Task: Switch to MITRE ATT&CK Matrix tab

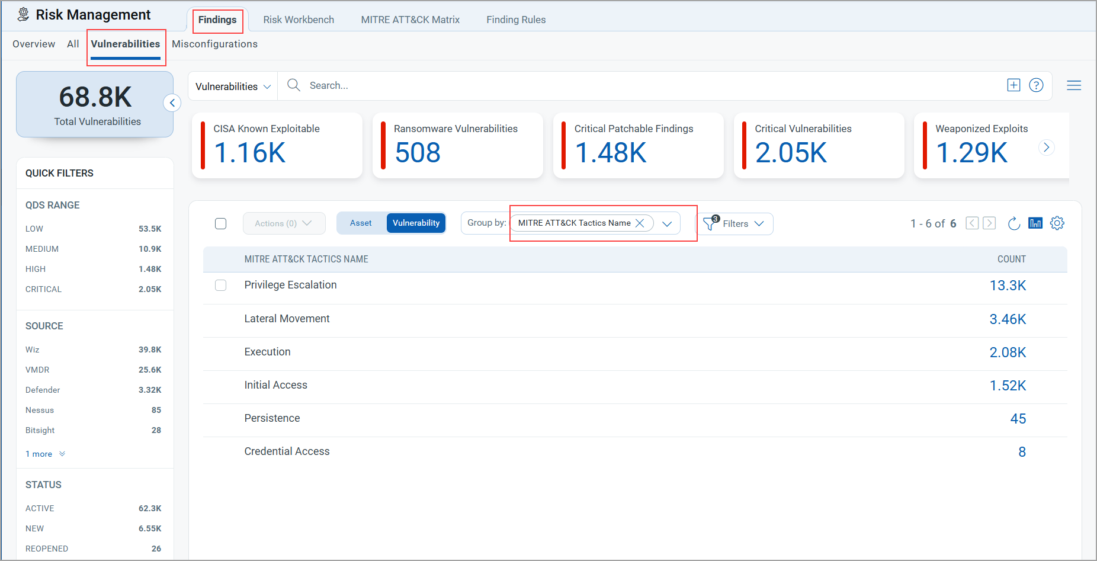Action: (410, 20)
